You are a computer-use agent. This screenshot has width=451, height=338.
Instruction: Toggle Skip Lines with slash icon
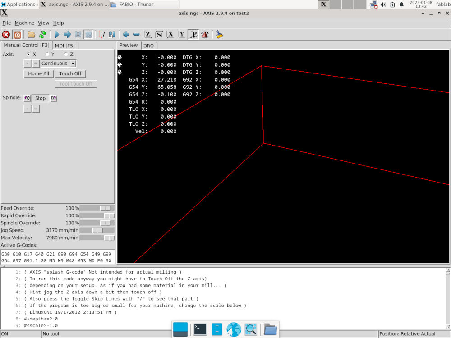(x=101, y=35)
